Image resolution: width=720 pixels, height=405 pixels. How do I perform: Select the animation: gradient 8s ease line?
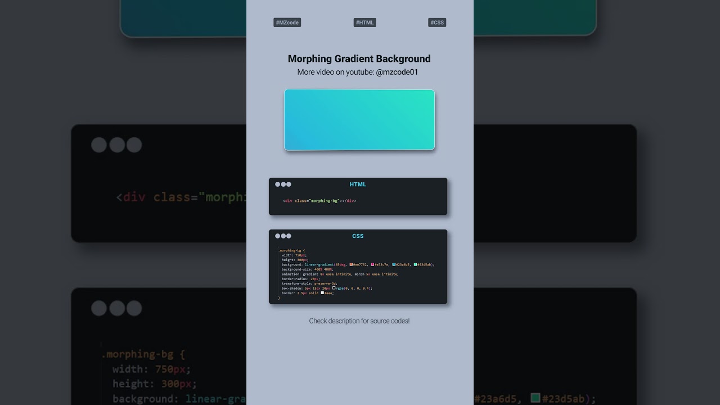(340, 274)
